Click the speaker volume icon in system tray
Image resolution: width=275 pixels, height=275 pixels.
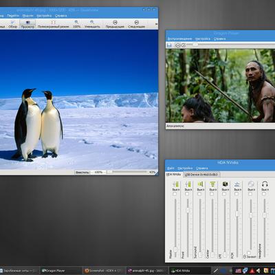pos(258,271)
